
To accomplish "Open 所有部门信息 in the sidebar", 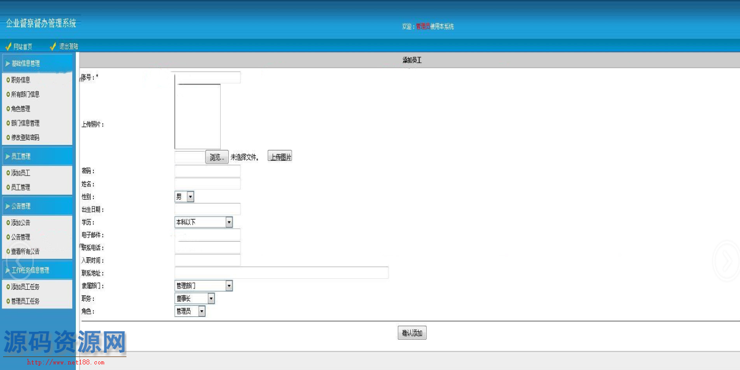I will (25, 94).
